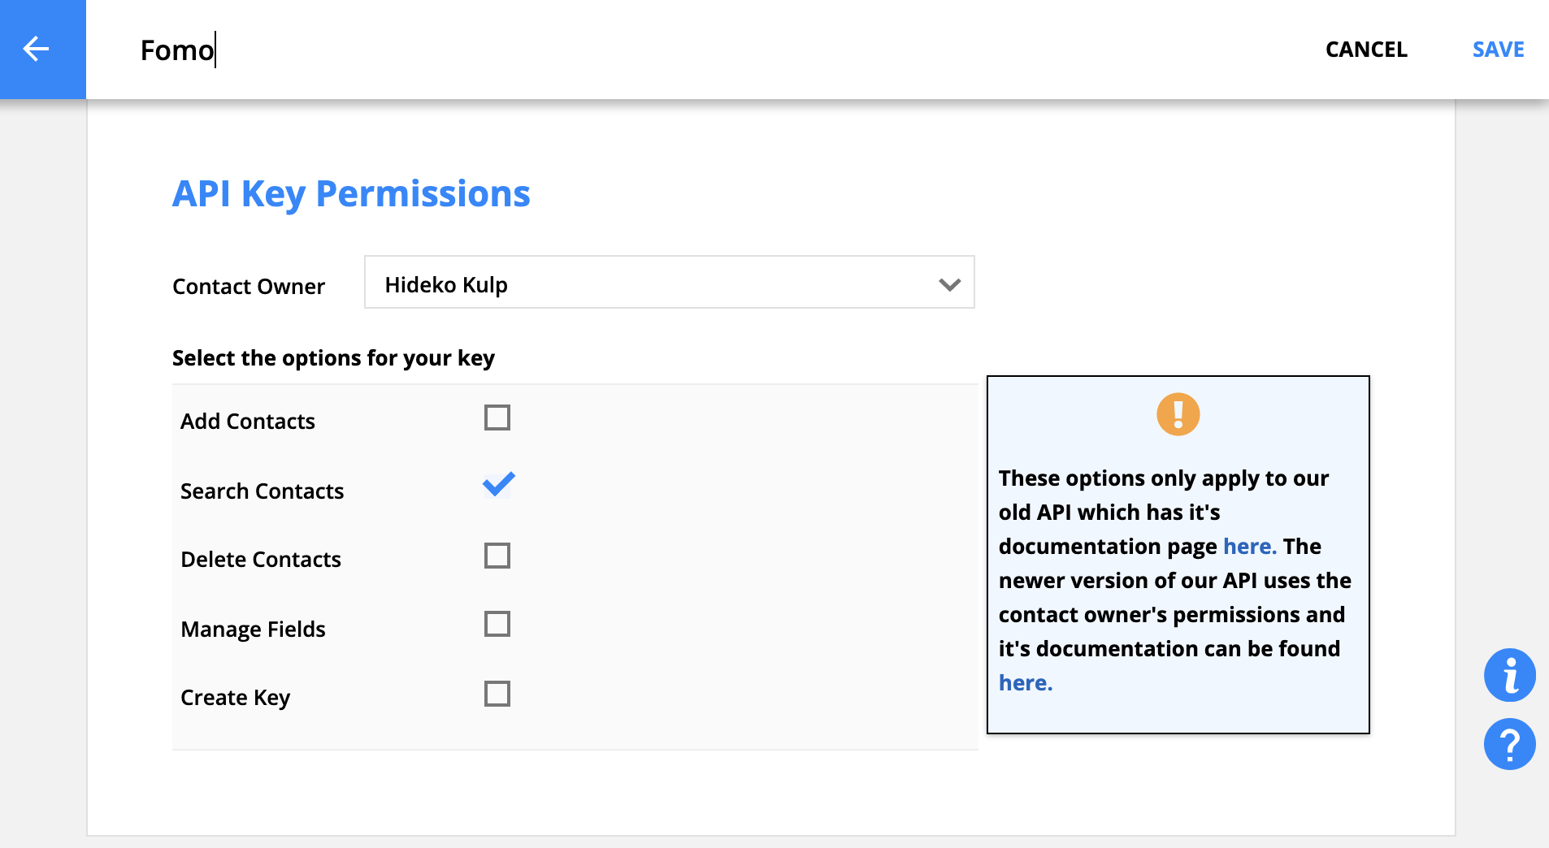Click the Contact Owner label
The height and width of the screenshot is (848, 1549).
point(249,287)
